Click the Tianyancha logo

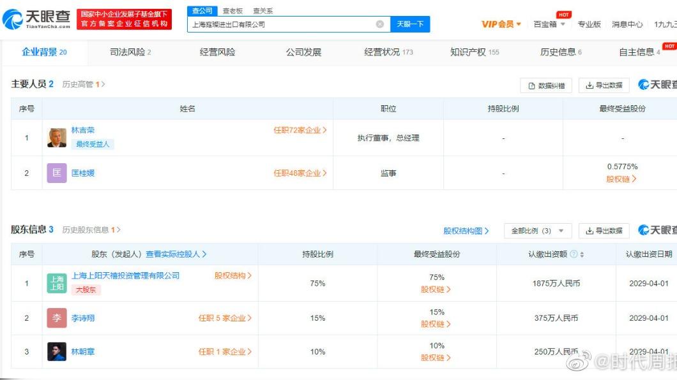click(x=36, y=19)
